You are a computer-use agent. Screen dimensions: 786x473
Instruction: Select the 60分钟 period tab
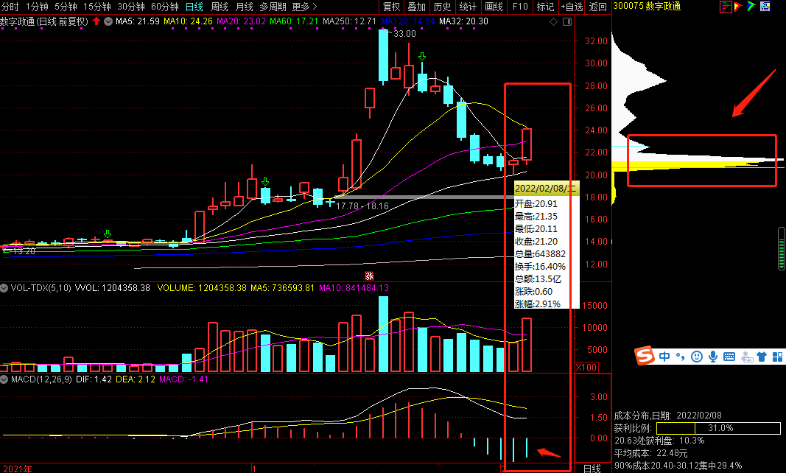coord(165,7)
